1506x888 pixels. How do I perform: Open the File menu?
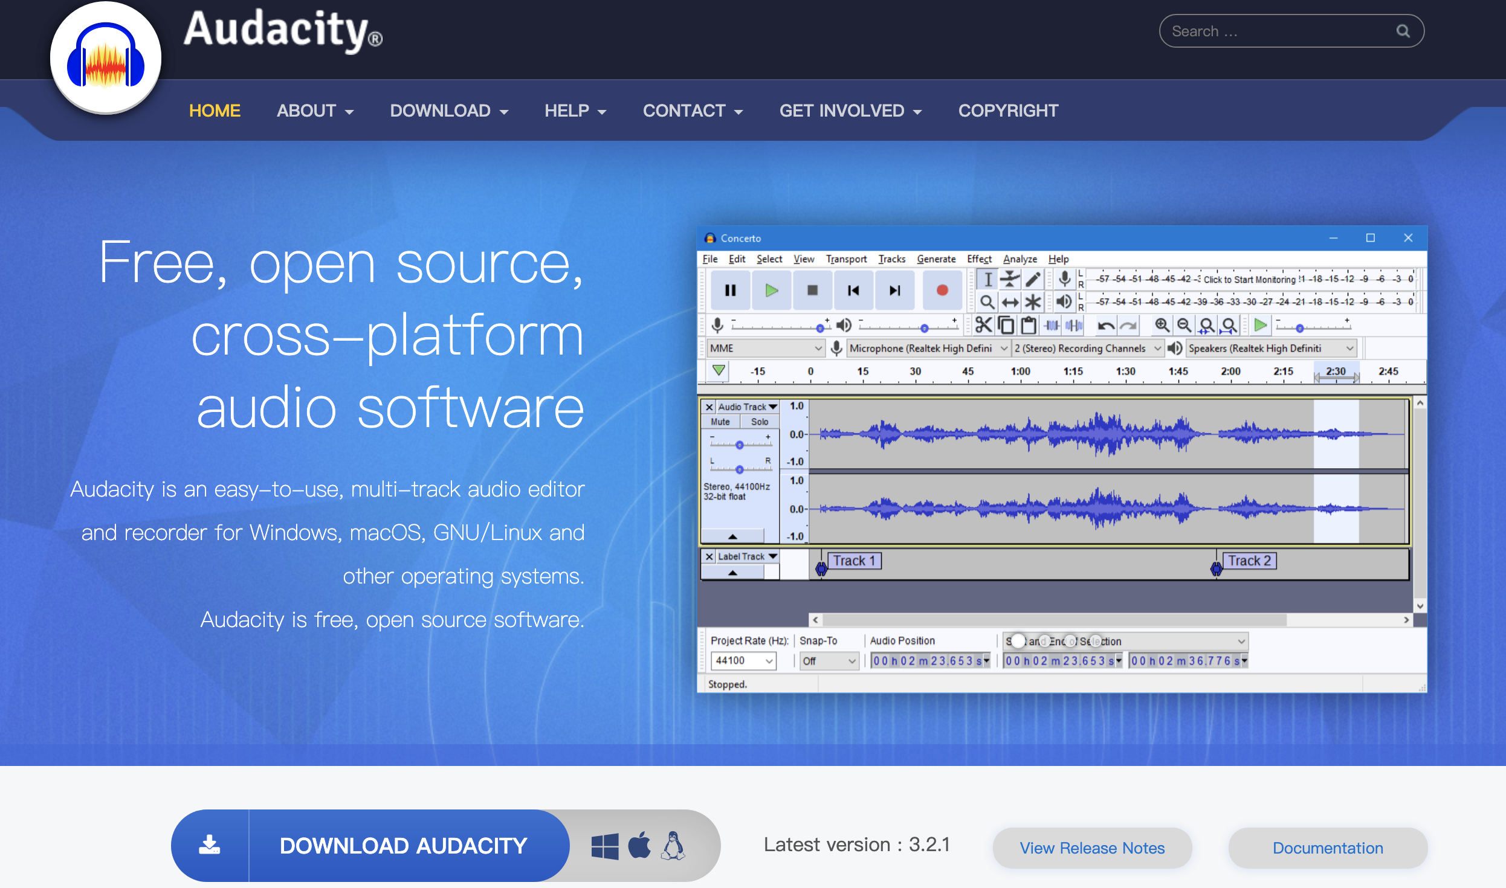[709, 259]
